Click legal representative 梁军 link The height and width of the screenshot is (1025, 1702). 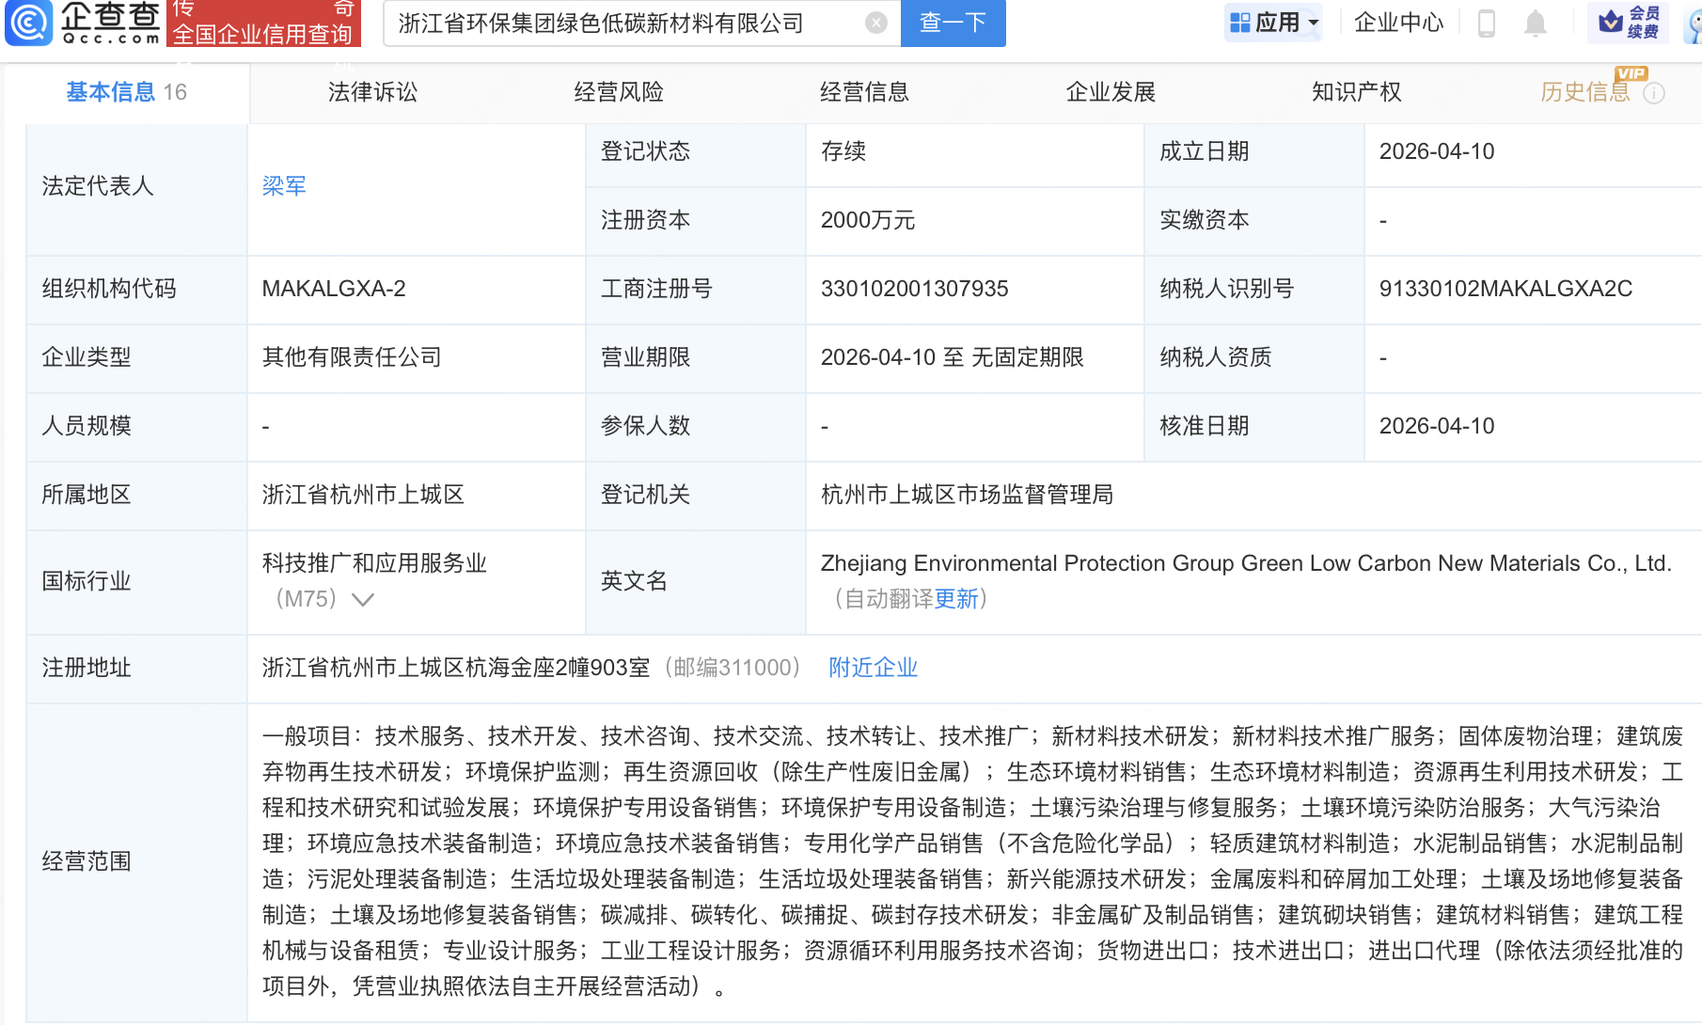(x=284, y=186)
